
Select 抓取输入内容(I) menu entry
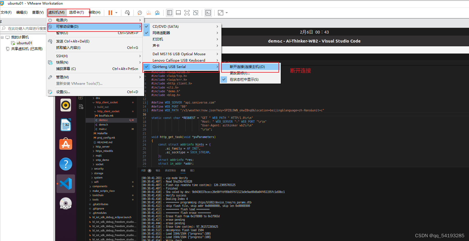click(x=95, y=47)
